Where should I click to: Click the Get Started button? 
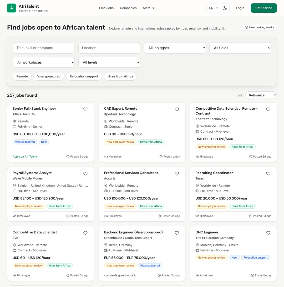[263, 8]
